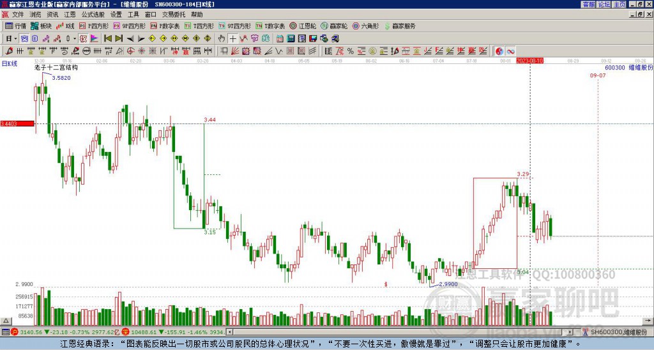Open the calendar icon in toolbar

280,39
